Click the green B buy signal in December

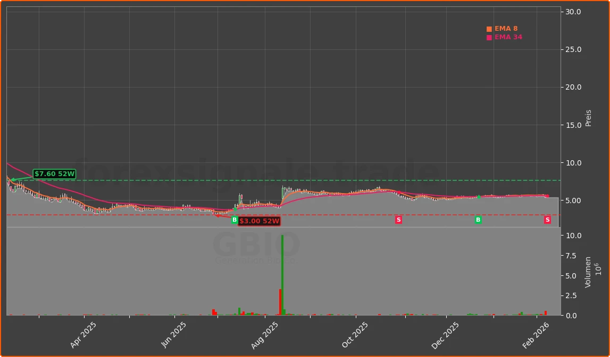click(x=478, y=220)
